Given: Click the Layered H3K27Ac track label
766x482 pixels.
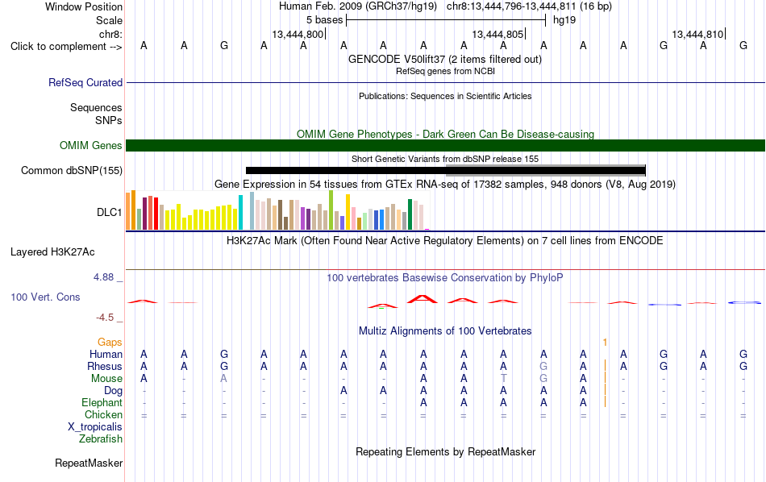Looking at the screenshot, I should click(52, 252).
